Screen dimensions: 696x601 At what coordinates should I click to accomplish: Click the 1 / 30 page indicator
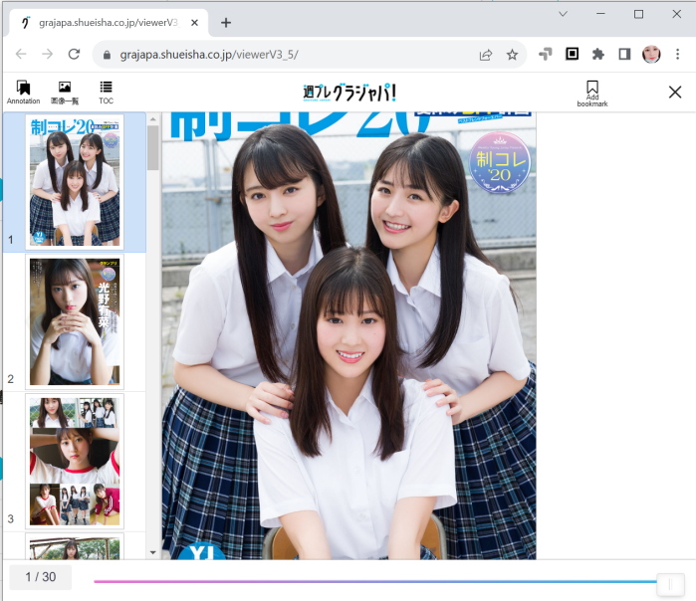coord(41,577)
